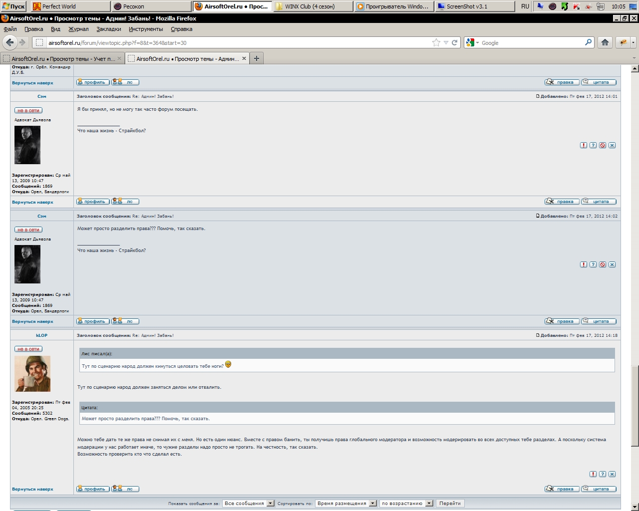Switch to Perfect World in the taskbar
The height and width of the screenshot is (511, 639).
pos(71,6)
